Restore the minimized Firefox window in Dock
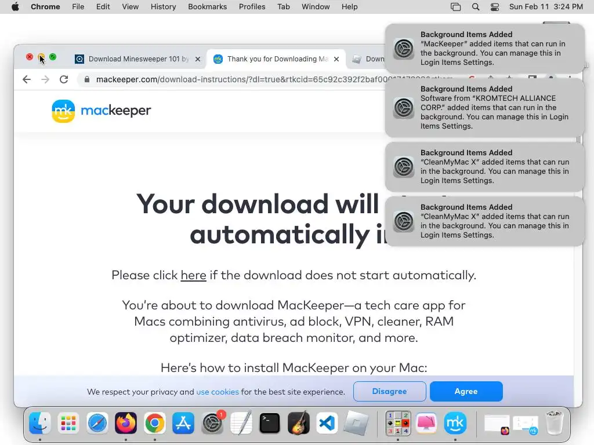This screenshot has height=445, width=594. (497, 424)
